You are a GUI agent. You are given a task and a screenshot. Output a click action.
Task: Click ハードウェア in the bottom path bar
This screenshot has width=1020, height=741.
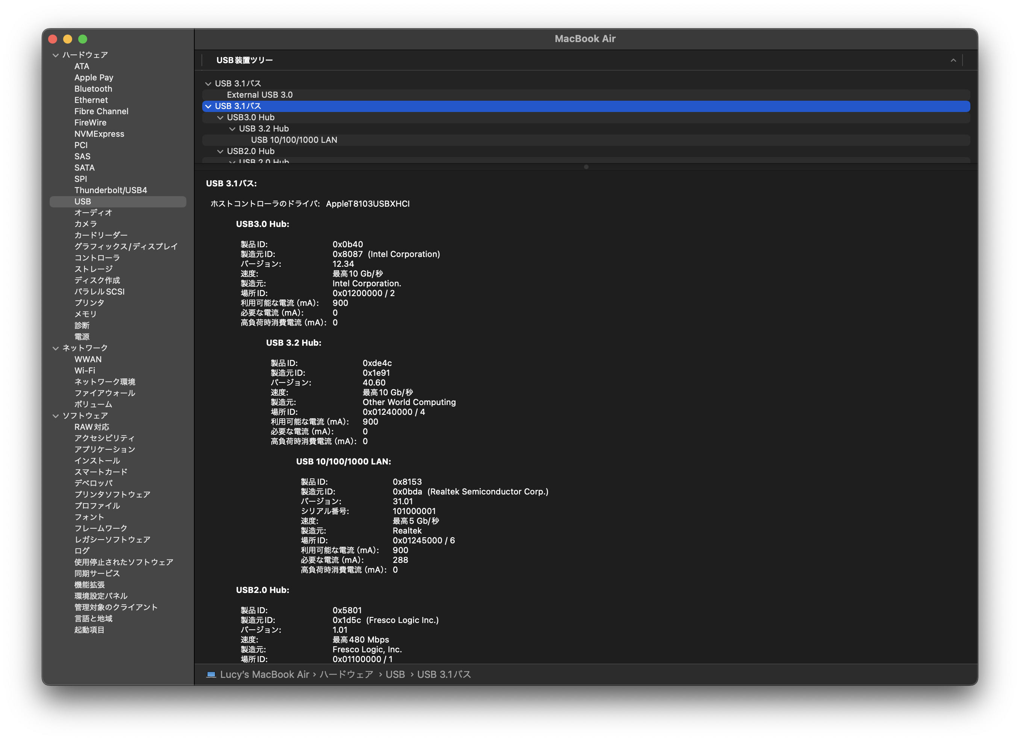pyautogui.click(x=346, y=674)
